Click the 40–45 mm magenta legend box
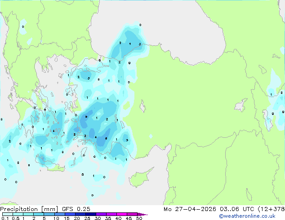 122,214
